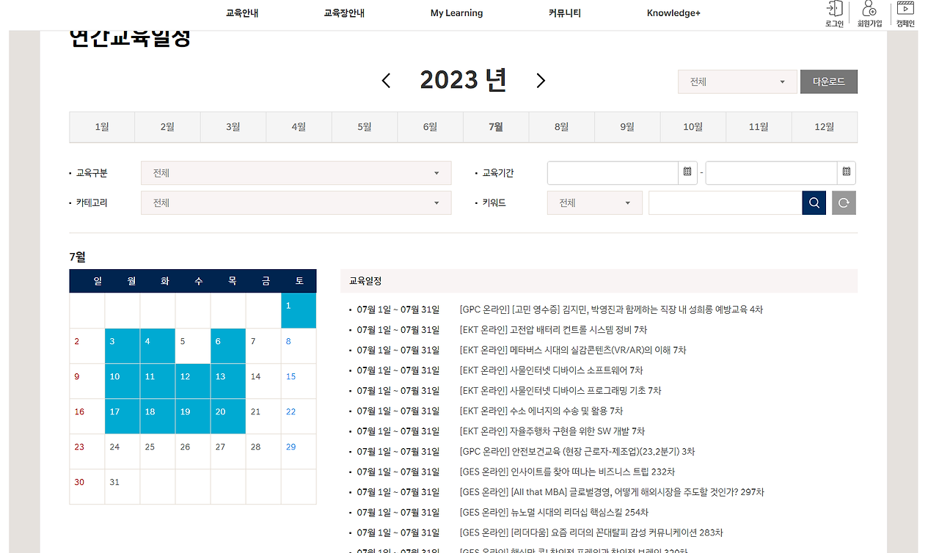Click the 다운로드 button
The image size is (939, 553).
828,81
